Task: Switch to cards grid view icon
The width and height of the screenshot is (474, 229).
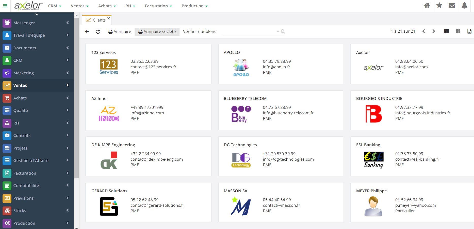Action: 458,31
